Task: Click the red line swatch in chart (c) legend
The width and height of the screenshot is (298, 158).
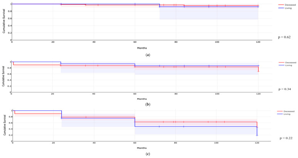Action: (x=280, y=111)
